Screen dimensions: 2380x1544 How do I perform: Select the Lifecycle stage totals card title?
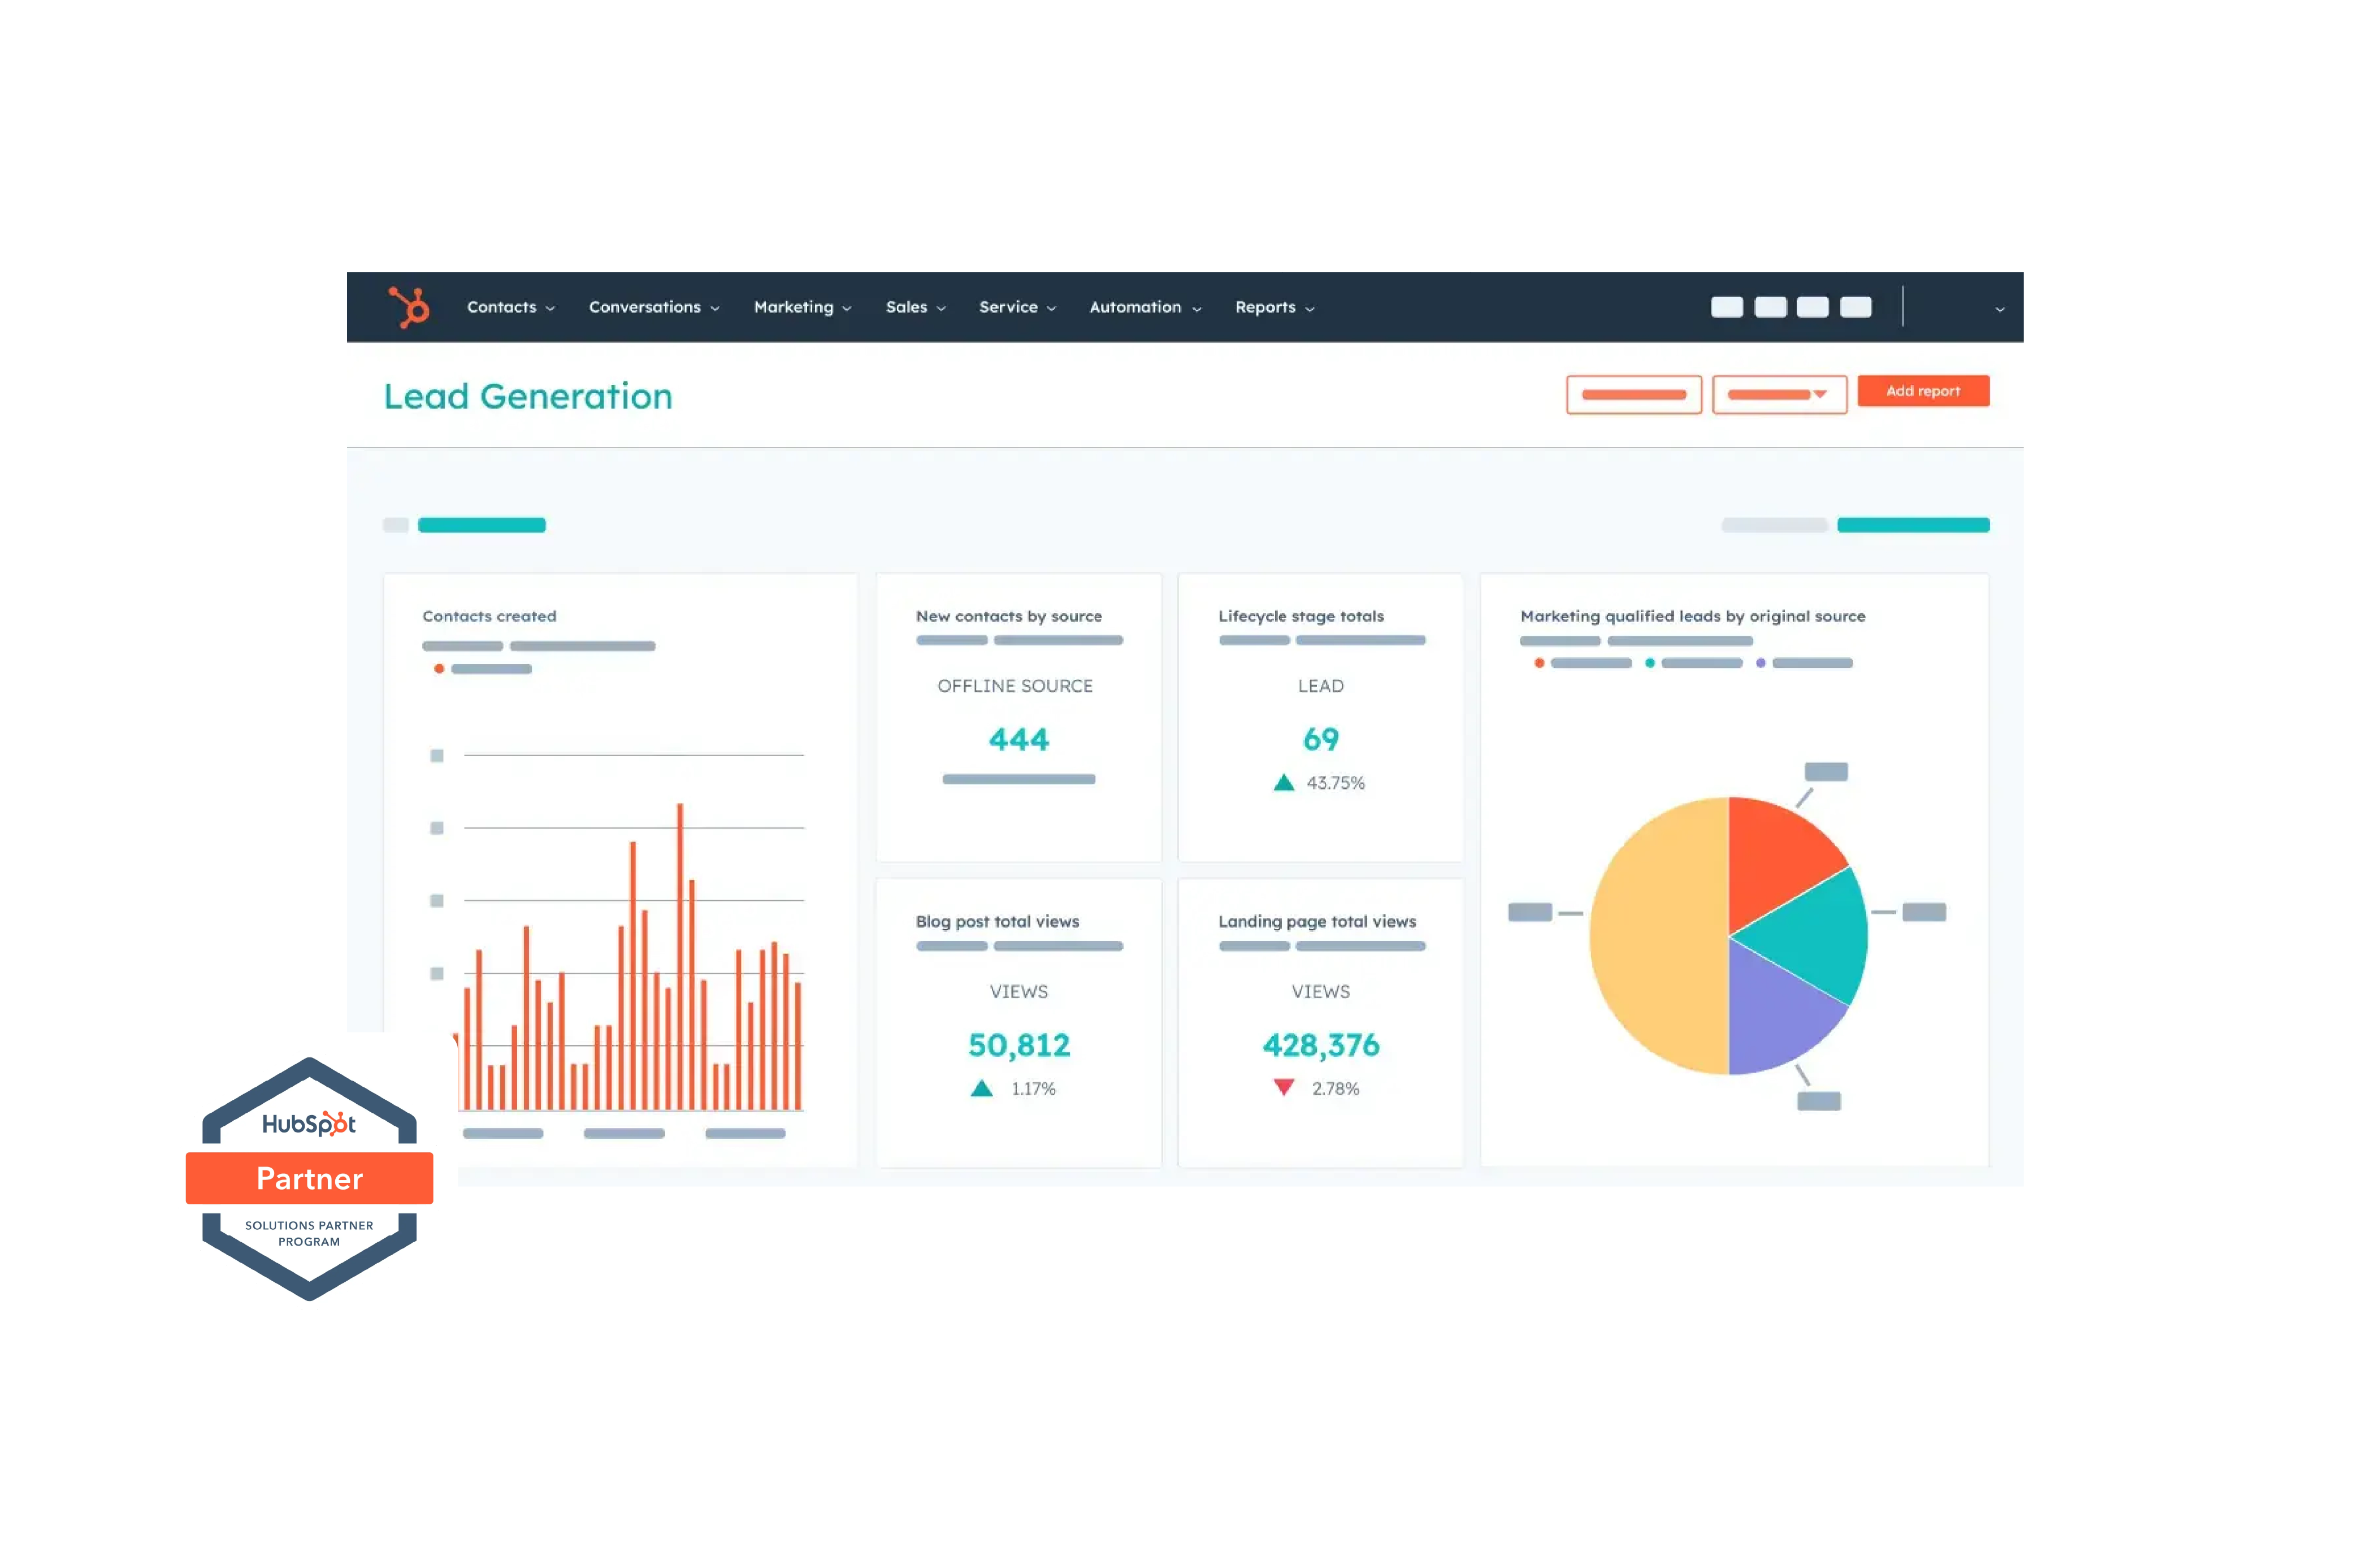(x=1300, y=616)
